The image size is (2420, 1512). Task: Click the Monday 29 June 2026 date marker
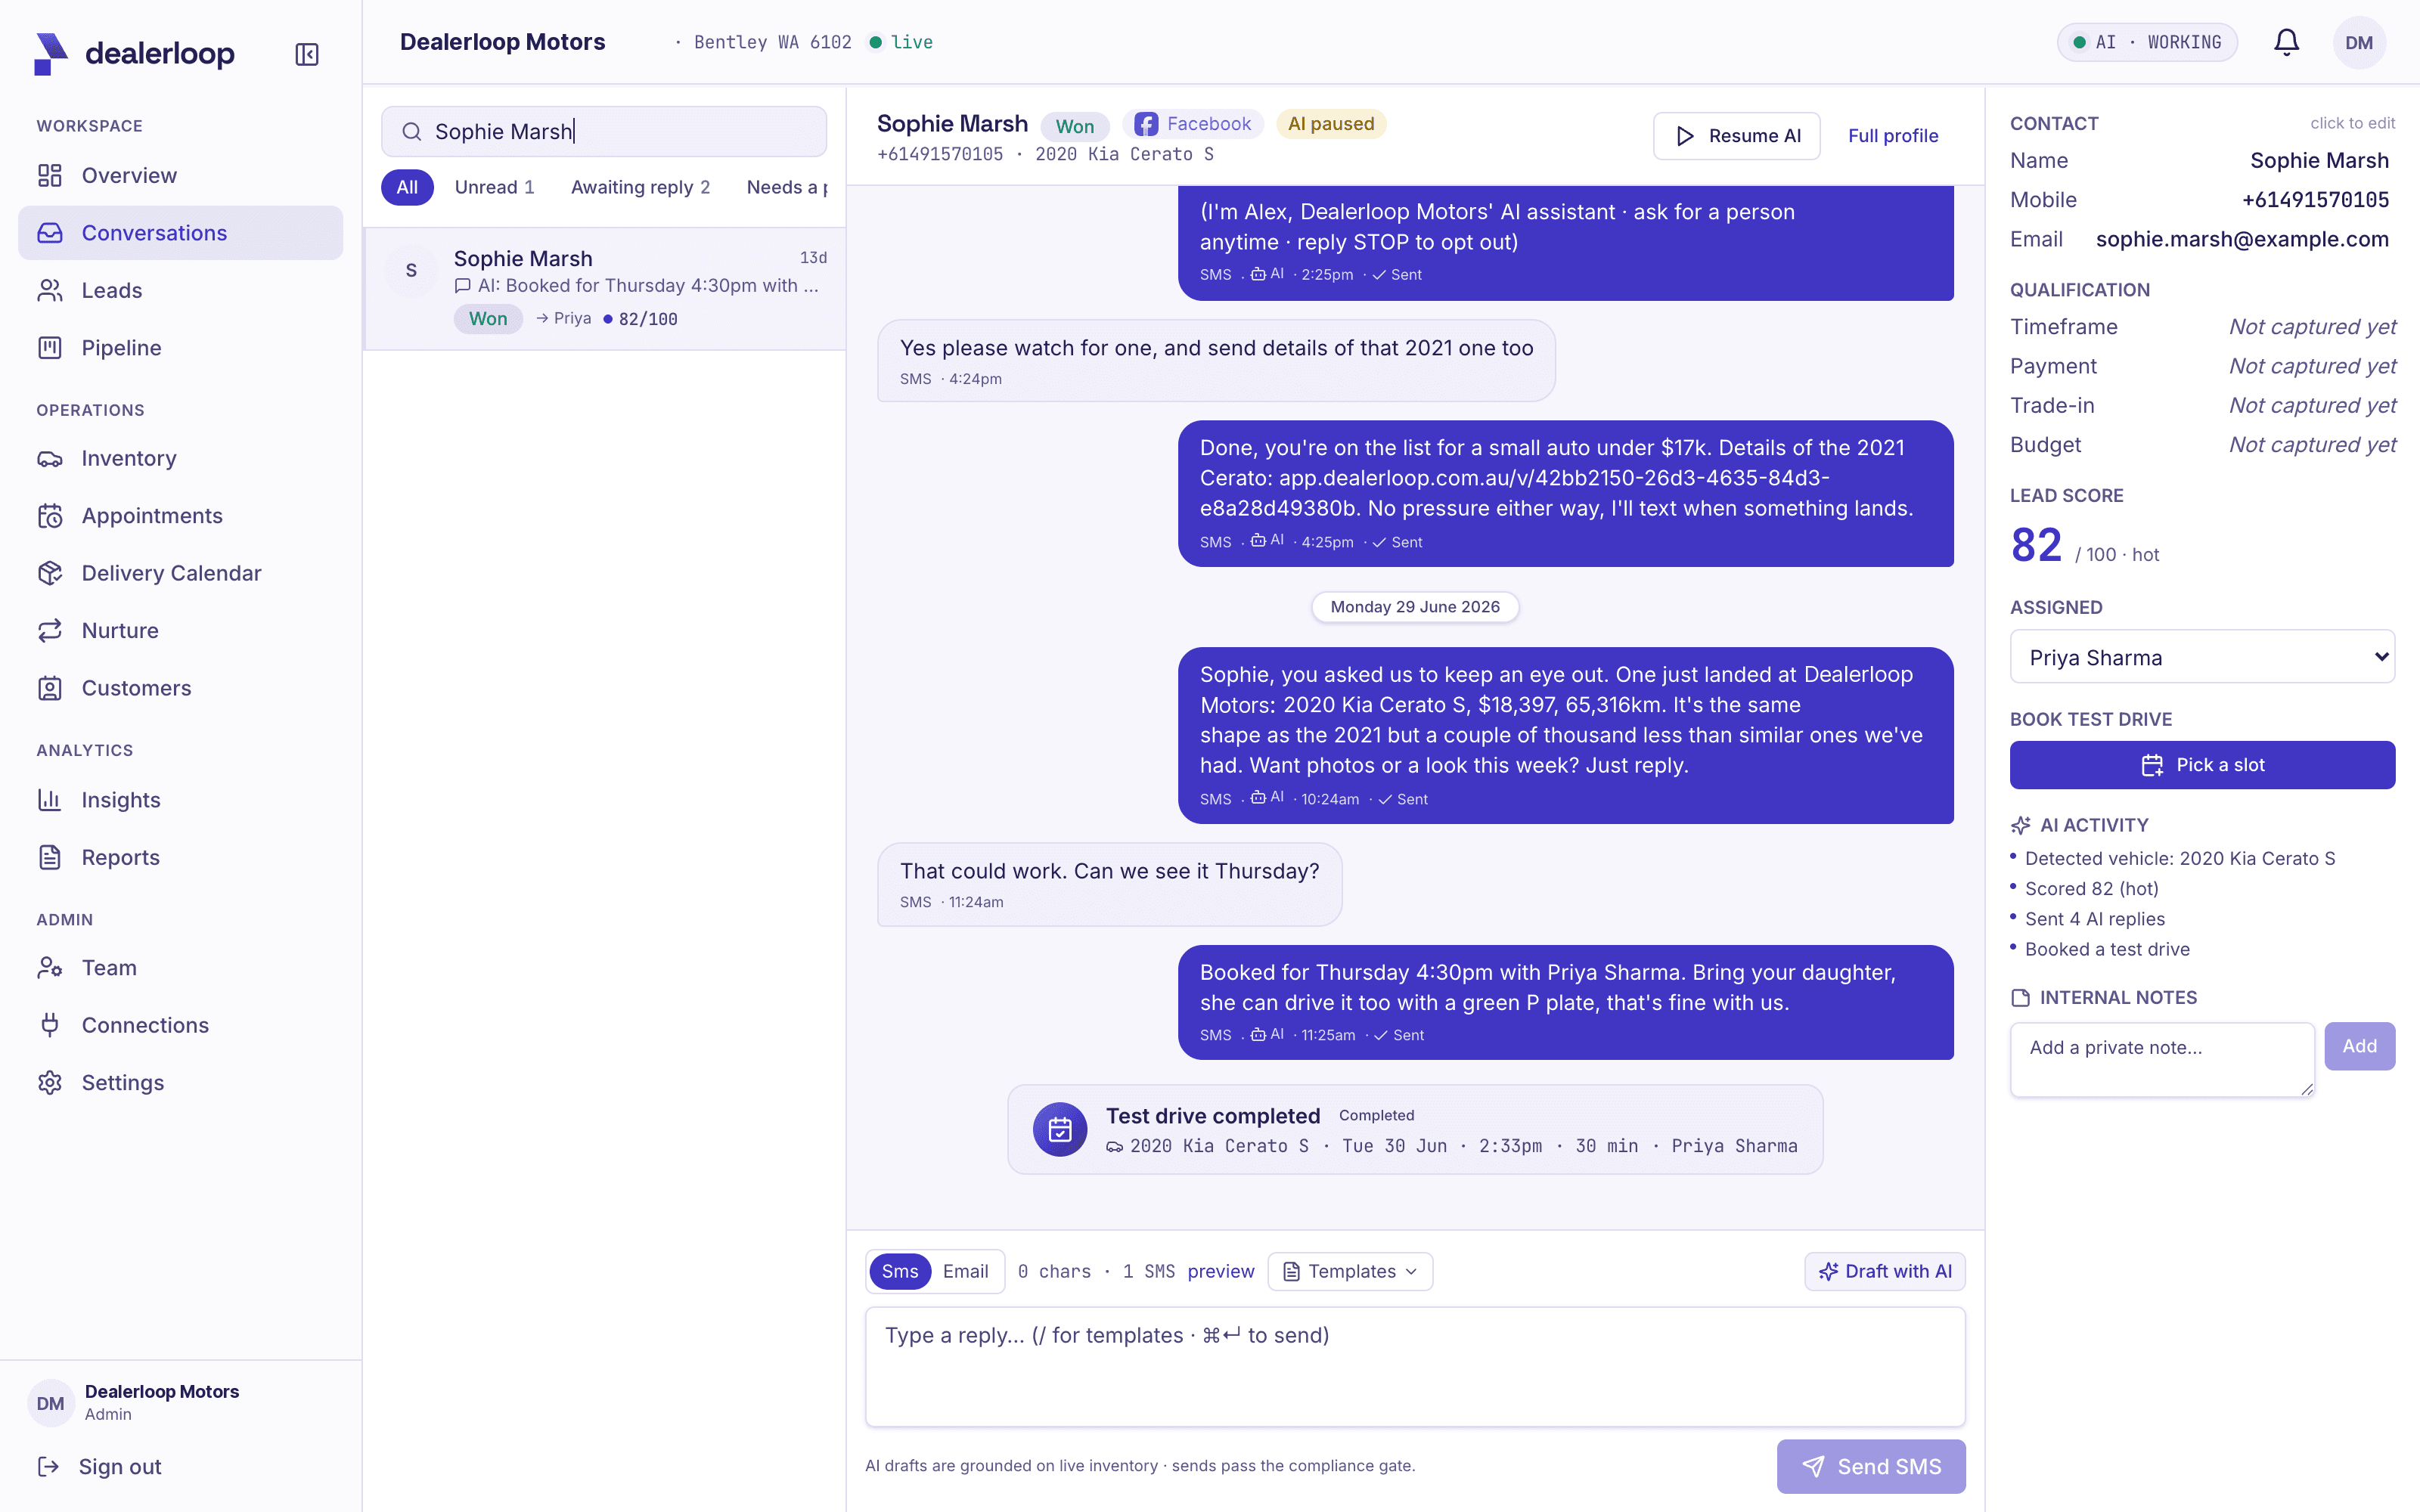coord(1414,607)
